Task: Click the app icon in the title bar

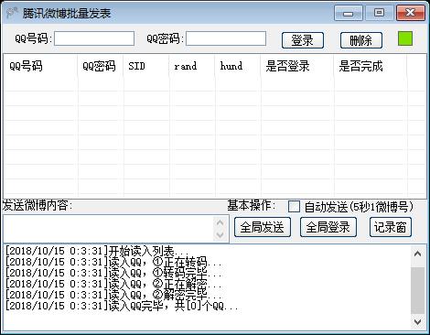Action: (12, 13)
